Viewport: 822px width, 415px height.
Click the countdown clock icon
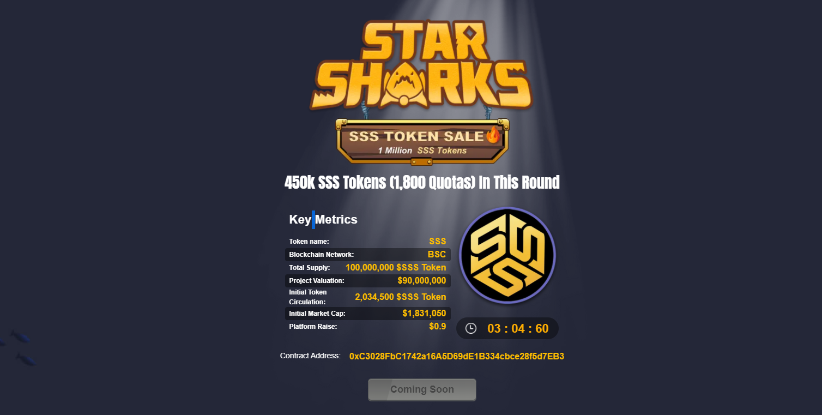coord(471,328)
